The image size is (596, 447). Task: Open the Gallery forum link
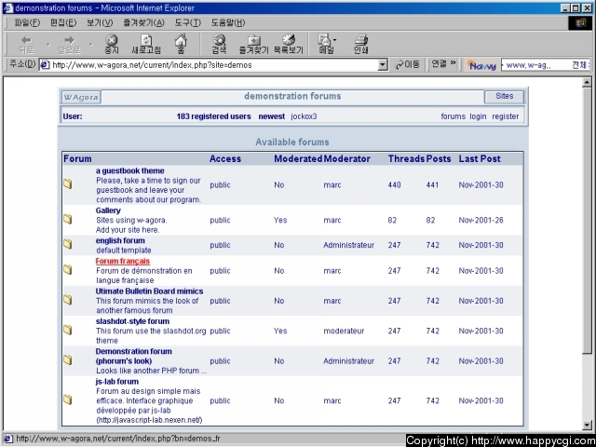108,210
